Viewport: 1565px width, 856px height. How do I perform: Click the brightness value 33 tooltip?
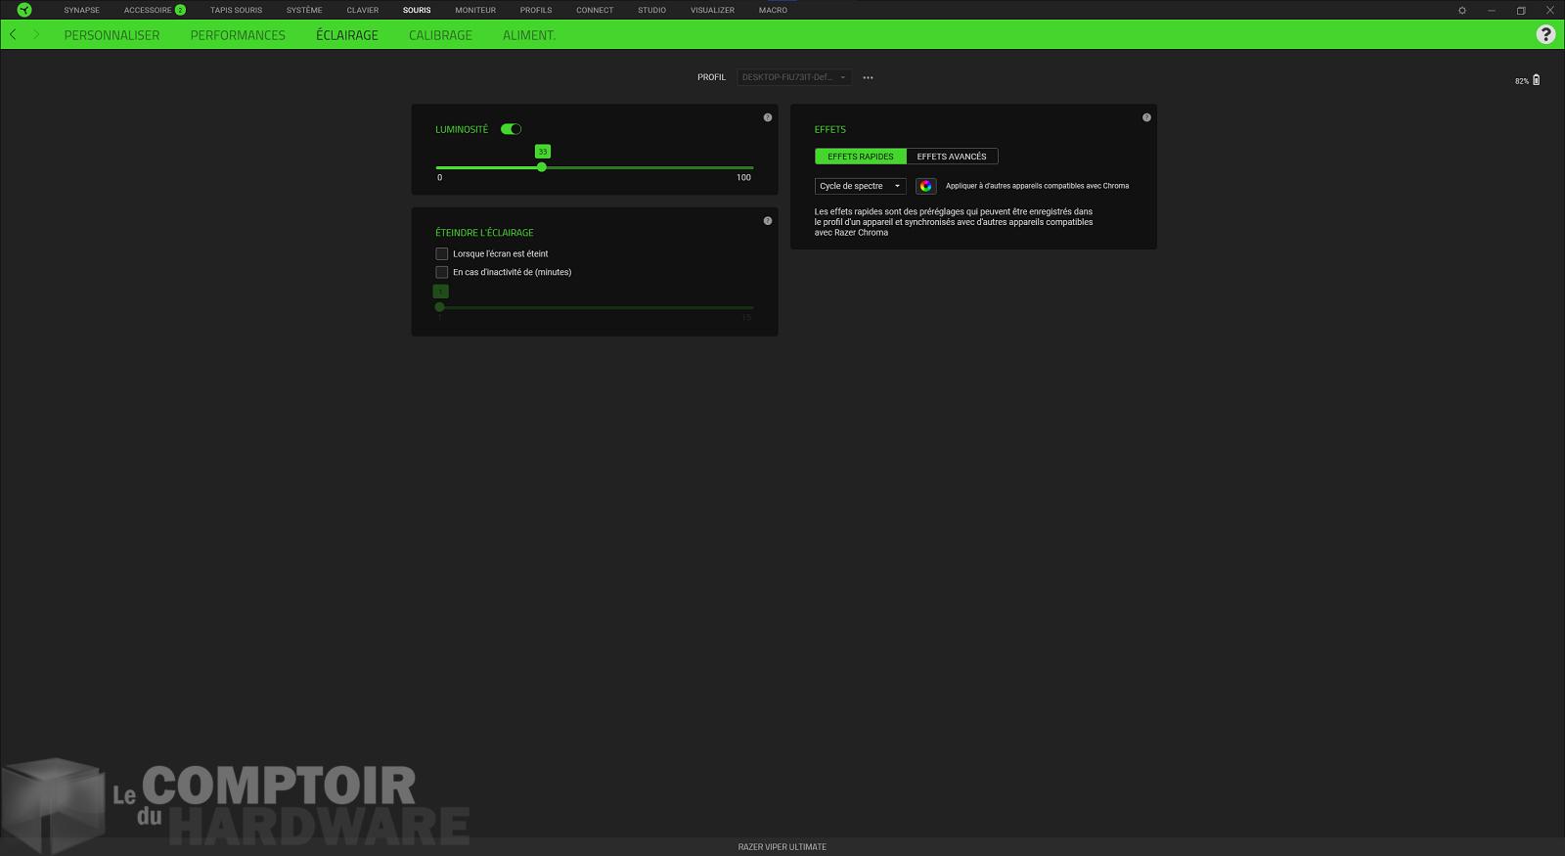click(x=543, y=152)
